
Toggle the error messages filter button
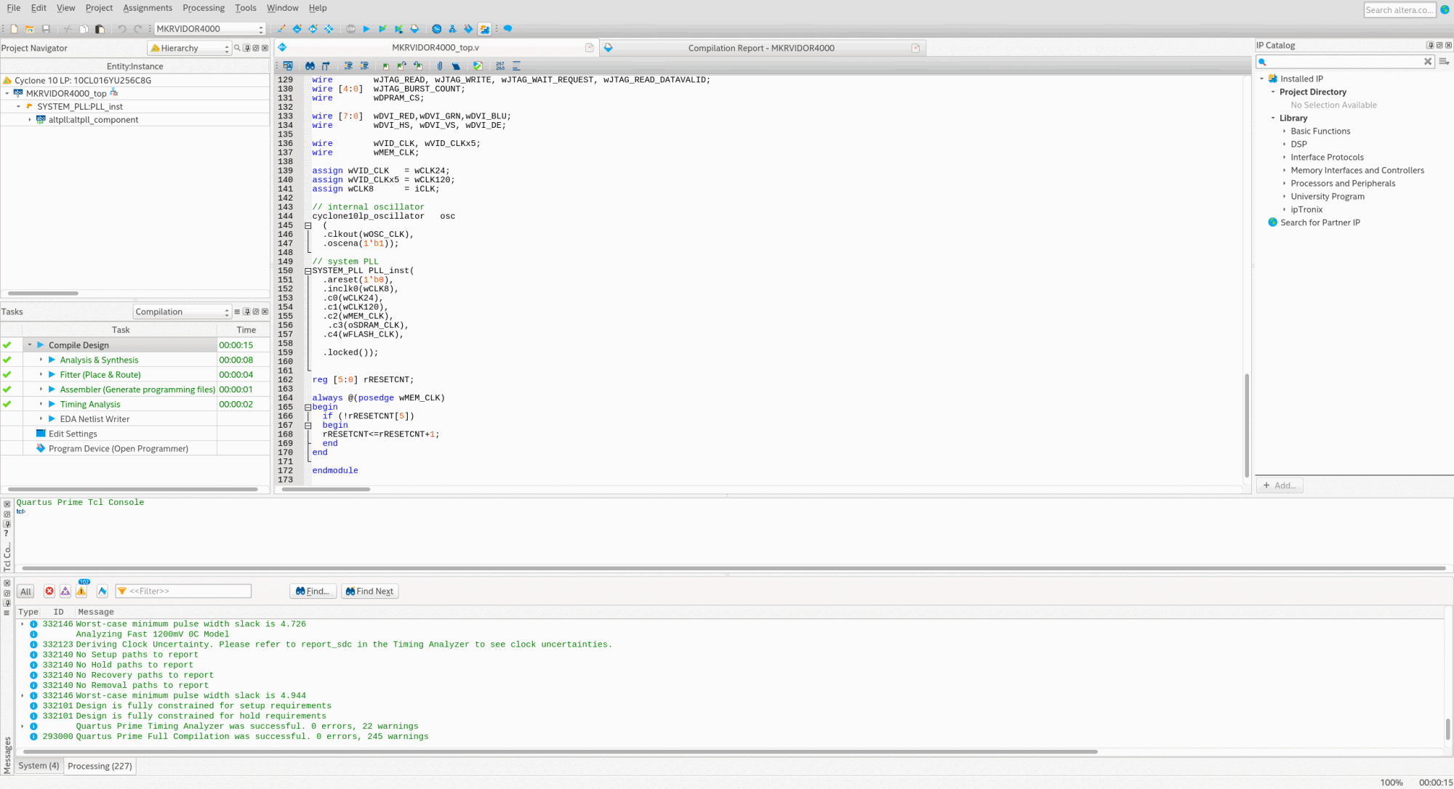(49, 591)
